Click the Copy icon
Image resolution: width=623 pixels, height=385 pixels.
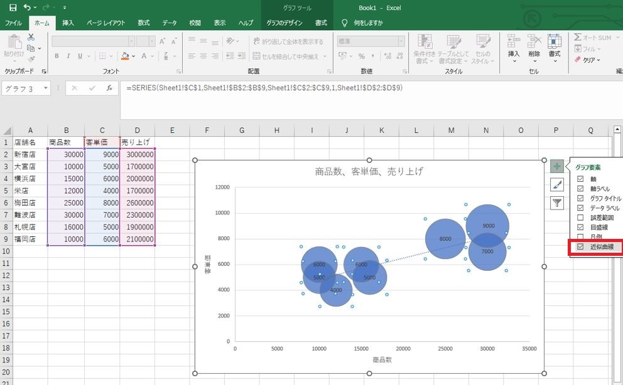tap(31, 48)
